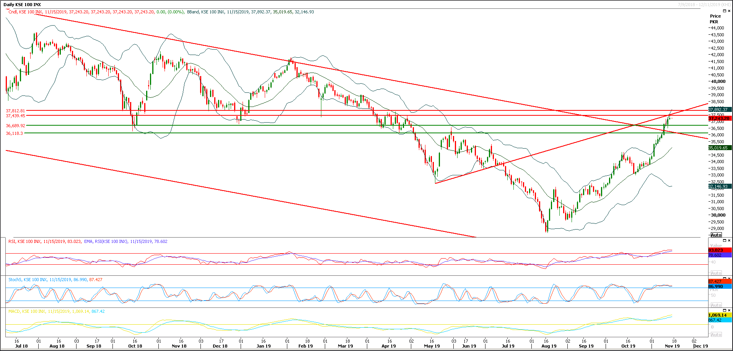Image resolution: width=733 pixels, height=351 pixels.
Task: Click Auto scale on the RSI axis
Action: (716, 273)
